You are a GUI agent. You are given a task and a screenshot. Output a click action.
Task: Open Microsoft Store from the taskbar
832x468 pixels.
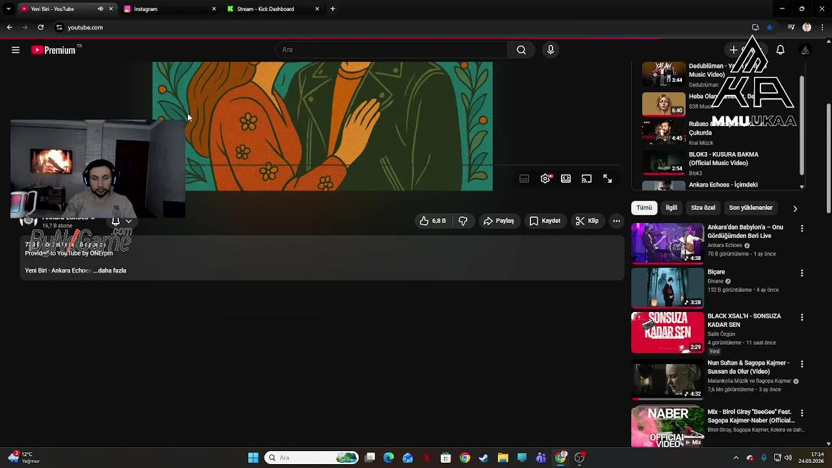click(x=446, y=458)
